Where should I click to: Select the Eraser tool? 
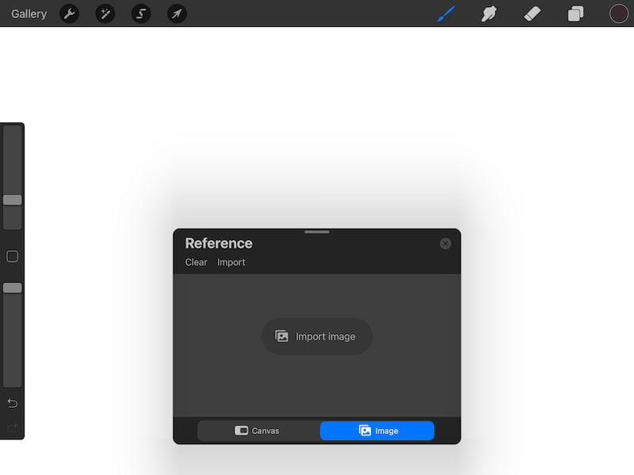[533, 13]
